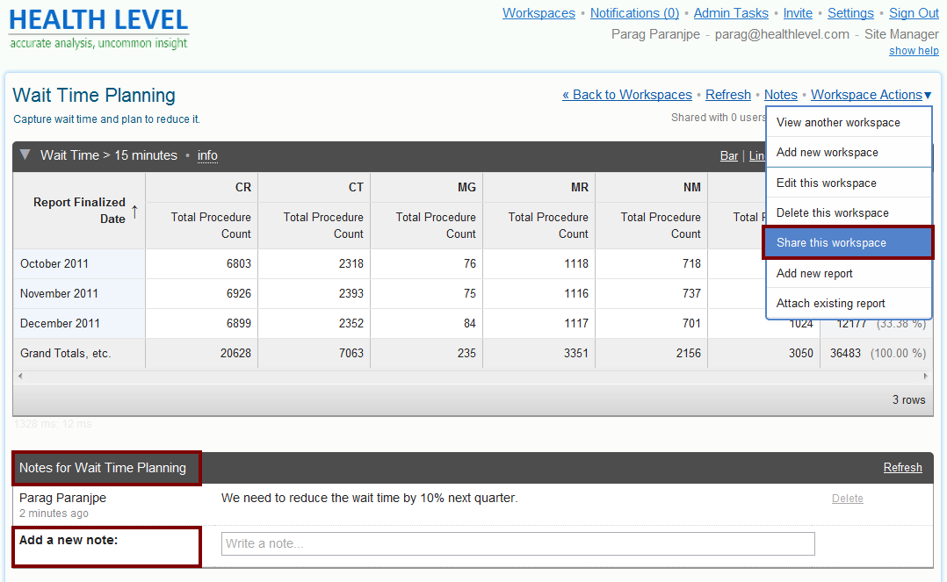Select Attach existing report option
The image size is (947, 582).
click(830, 304)
